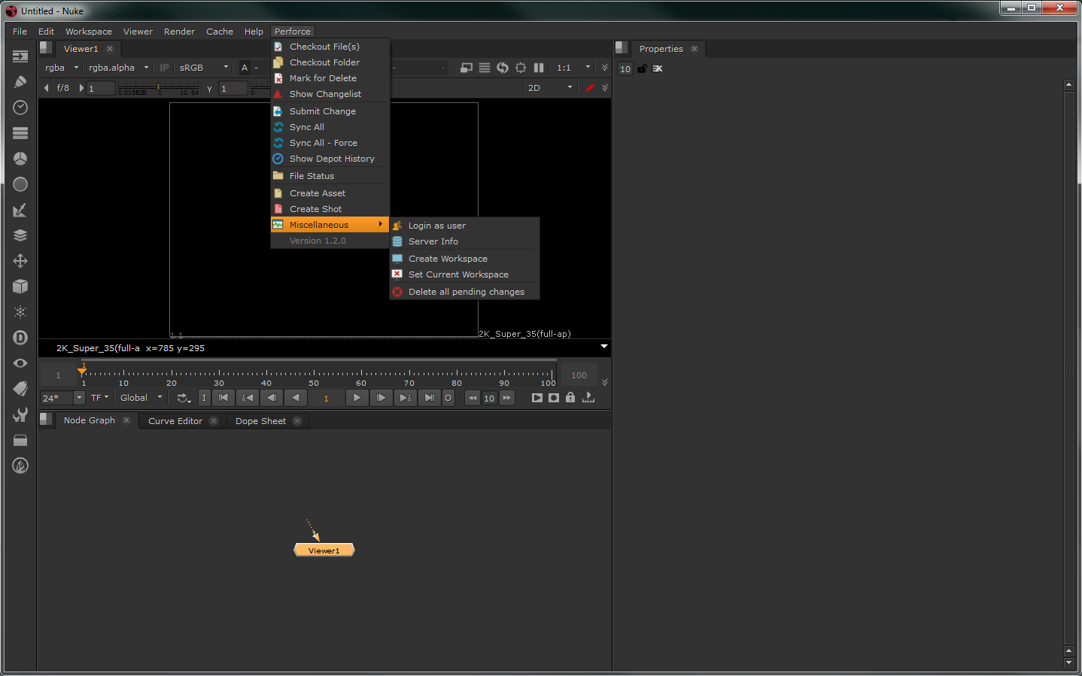Open the Merge nodes toolbar menu
Viewport: 1082px width, 676px height.
point(20,235)
